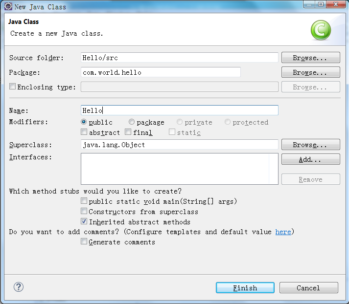Open the 'here' templates configuration link

283,232
